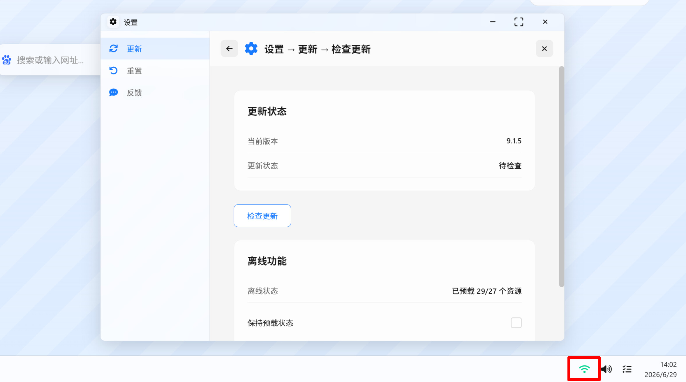Screen dimensions: 686x382
Task: Enable the 保持预载状态 checkbox
Action: click(x=516, y=323)
